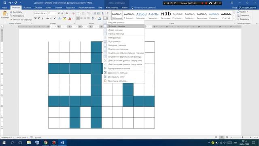The width and height of the screenshot is (259, 146).
Task: Choose Нет границы from borders menu
Action: (124, 38)
